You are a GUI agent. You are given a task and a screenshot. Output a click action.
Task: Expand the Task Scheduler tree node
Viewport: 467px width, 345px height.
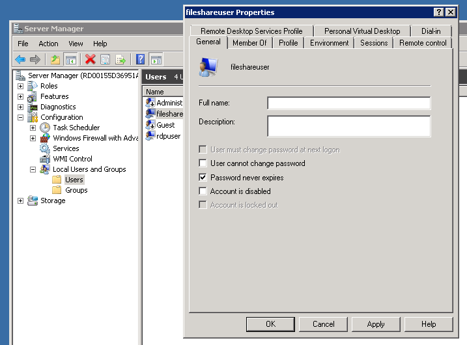coord(33,128)
